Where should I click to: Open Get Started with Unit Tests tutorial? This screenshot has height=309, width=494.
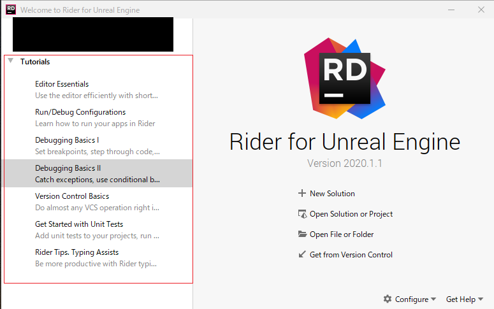(98, 229)
